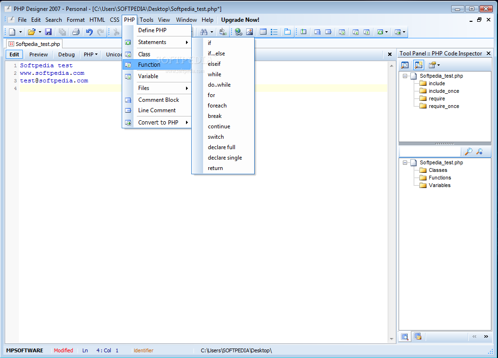The image size is (498, 358).
Task: Activate the Edit mode button
Action: tap(14, 54)
